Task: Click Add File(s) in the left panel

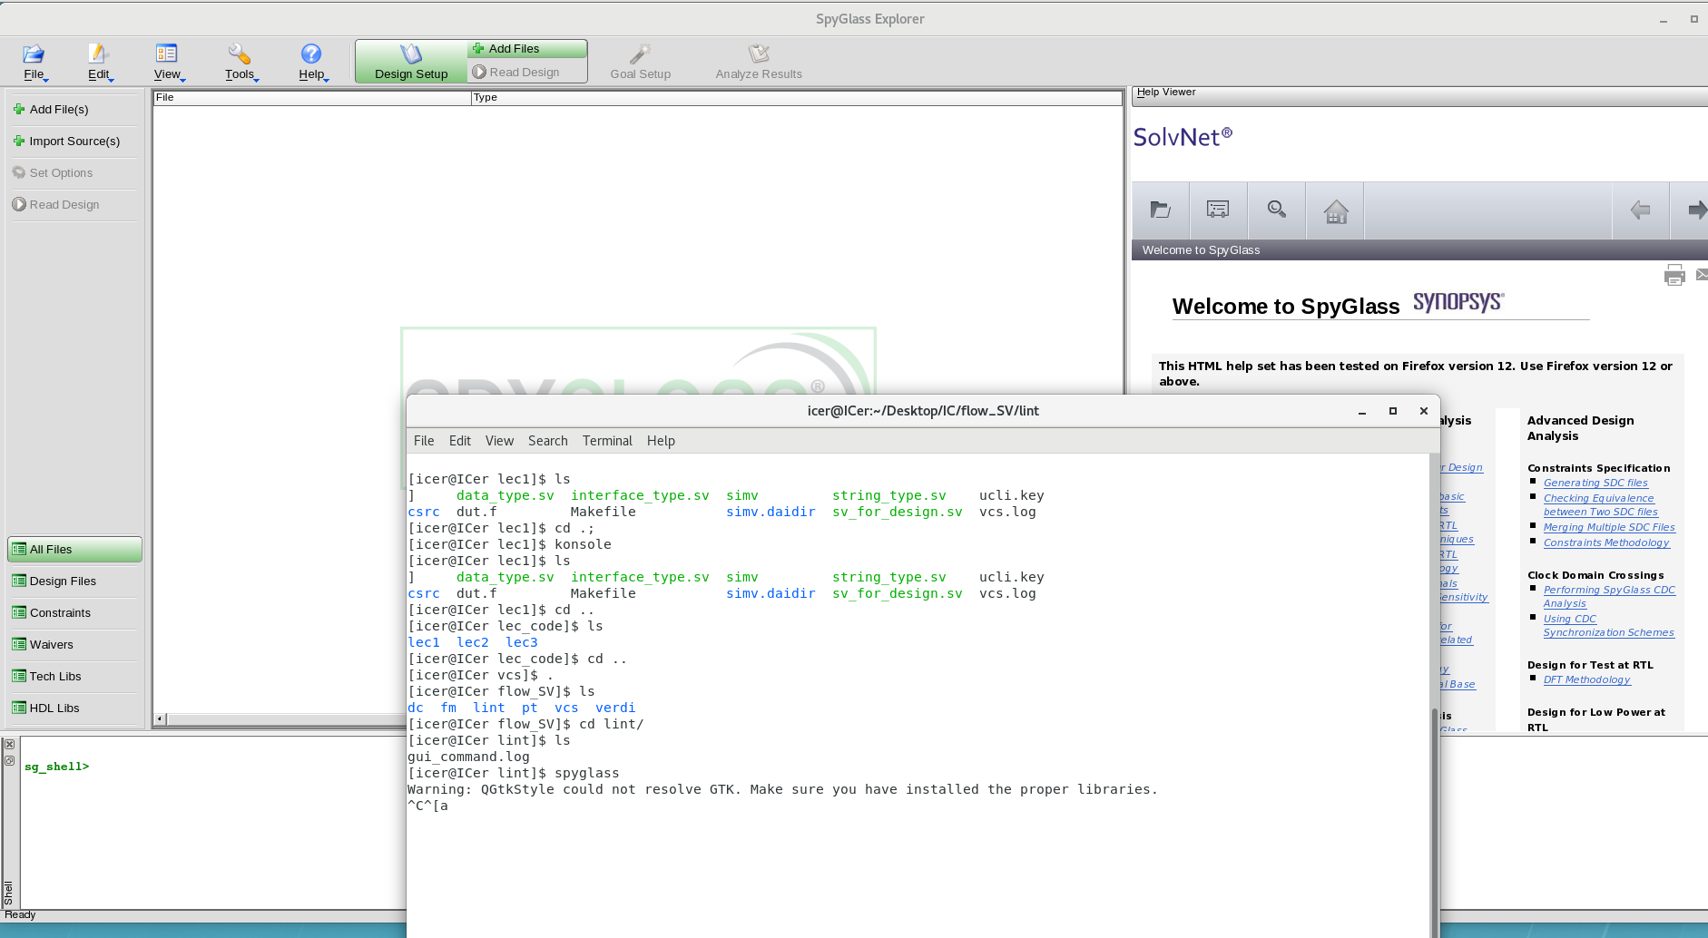Action: point(74,109)
